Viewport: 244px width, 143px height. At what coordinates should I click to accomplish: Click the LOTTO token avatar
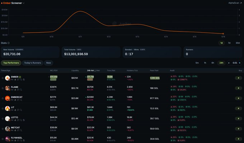tap(7, 119)
